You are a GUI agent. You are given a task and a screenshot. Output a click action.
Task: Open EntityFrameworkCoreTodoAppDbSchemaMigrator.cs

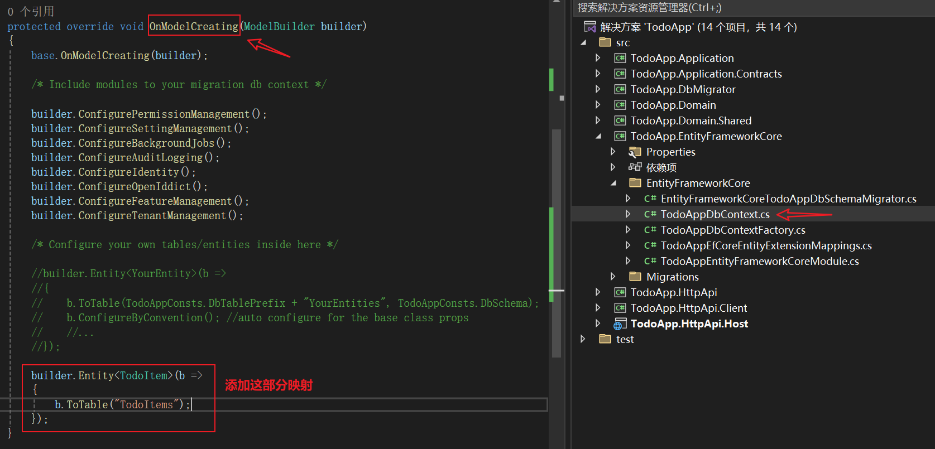(x=789, y=199)
